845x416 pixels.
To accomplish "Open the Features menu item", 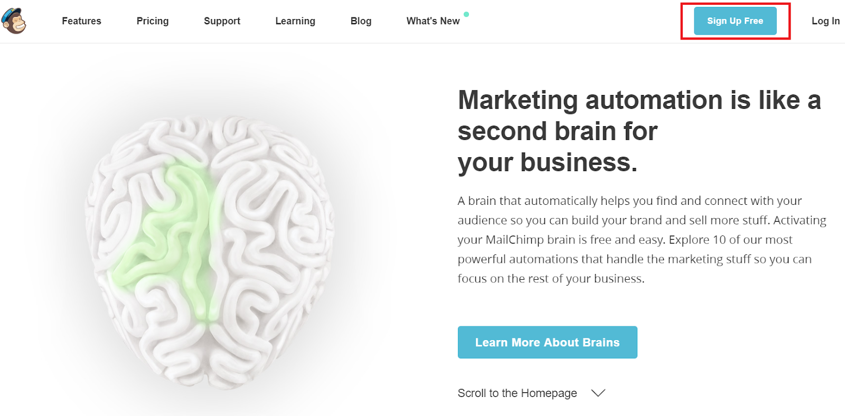I will (81, 21).
